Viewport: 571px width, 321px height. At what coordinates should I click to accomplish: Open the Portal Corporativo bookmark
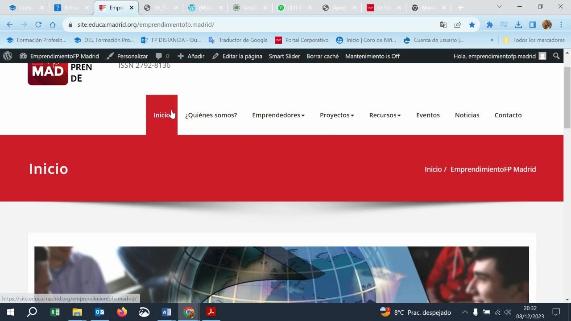click(302, 40)
